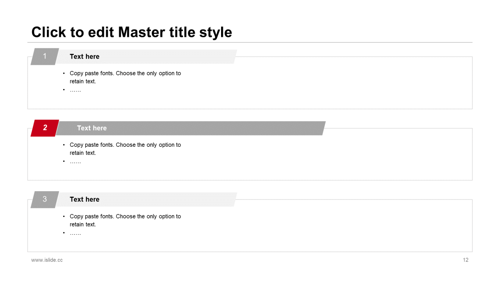Image resolution: width=500 pixels, height=281 pixels.
Task: Select the gray number 3 badge
Action: tap(45, 199)
